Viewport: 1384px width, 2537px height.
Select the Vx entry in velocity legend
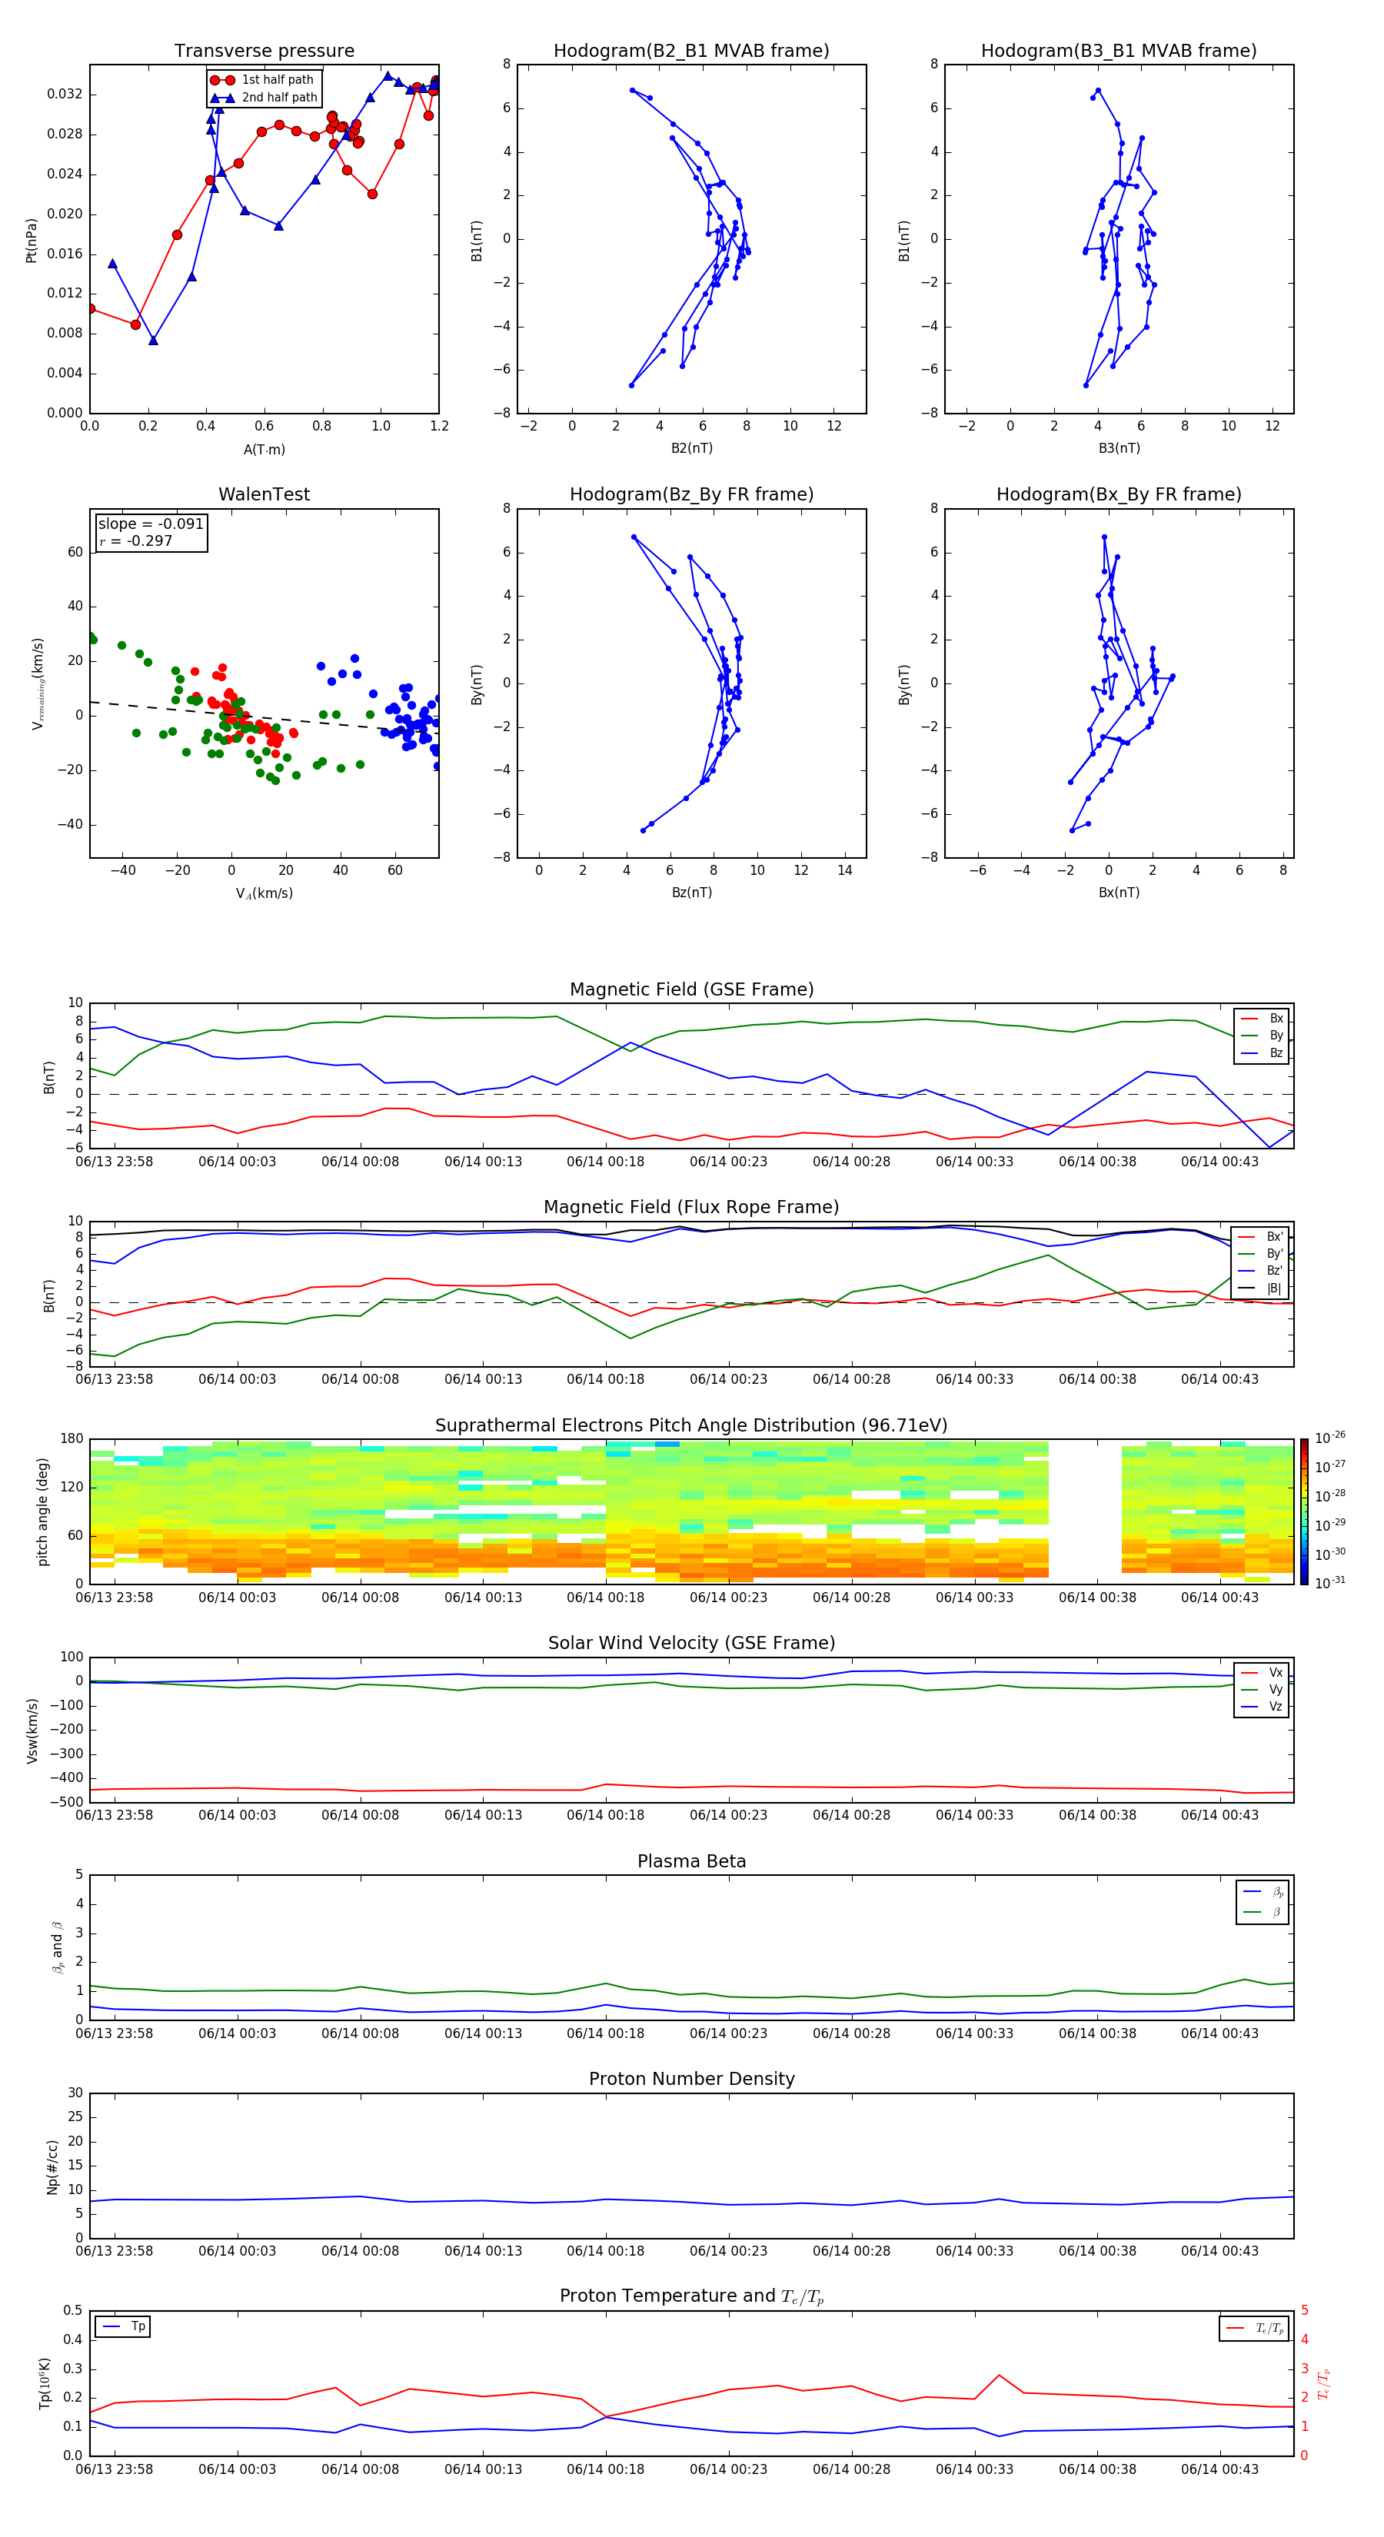[x=1262, y=1672]
